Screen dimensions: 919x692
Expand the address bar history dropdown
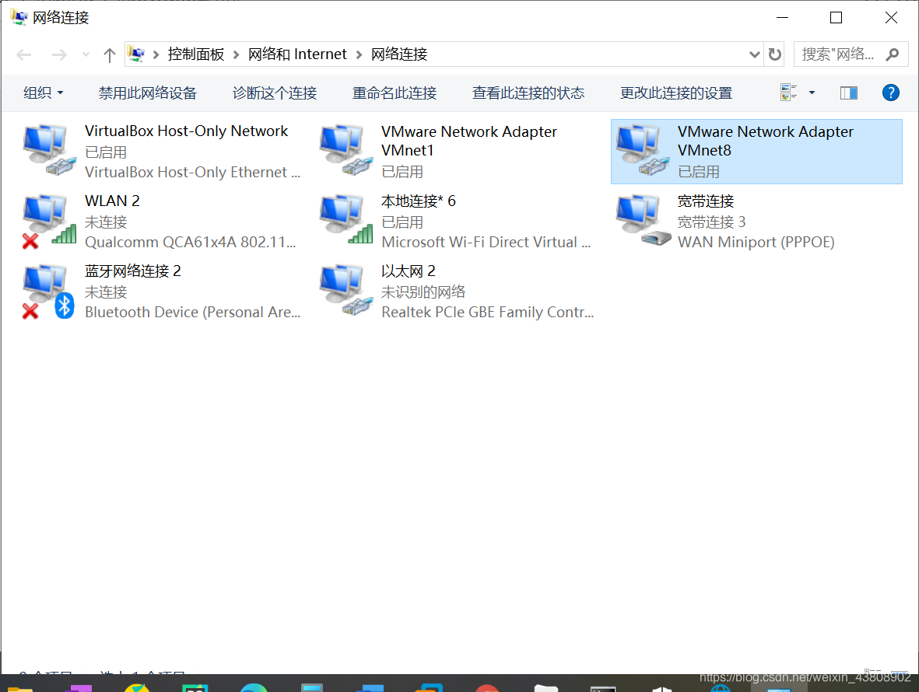754,54
